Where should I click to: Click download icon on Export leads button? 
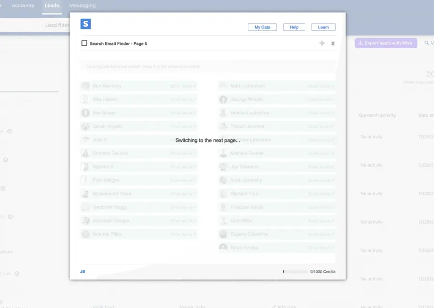[x=360, y=43]
